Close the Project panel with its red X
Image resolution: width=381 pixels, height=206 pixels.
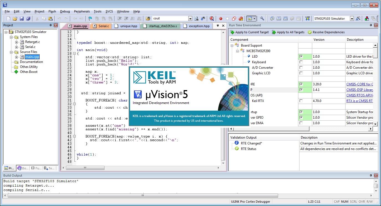tap(55, 25)
